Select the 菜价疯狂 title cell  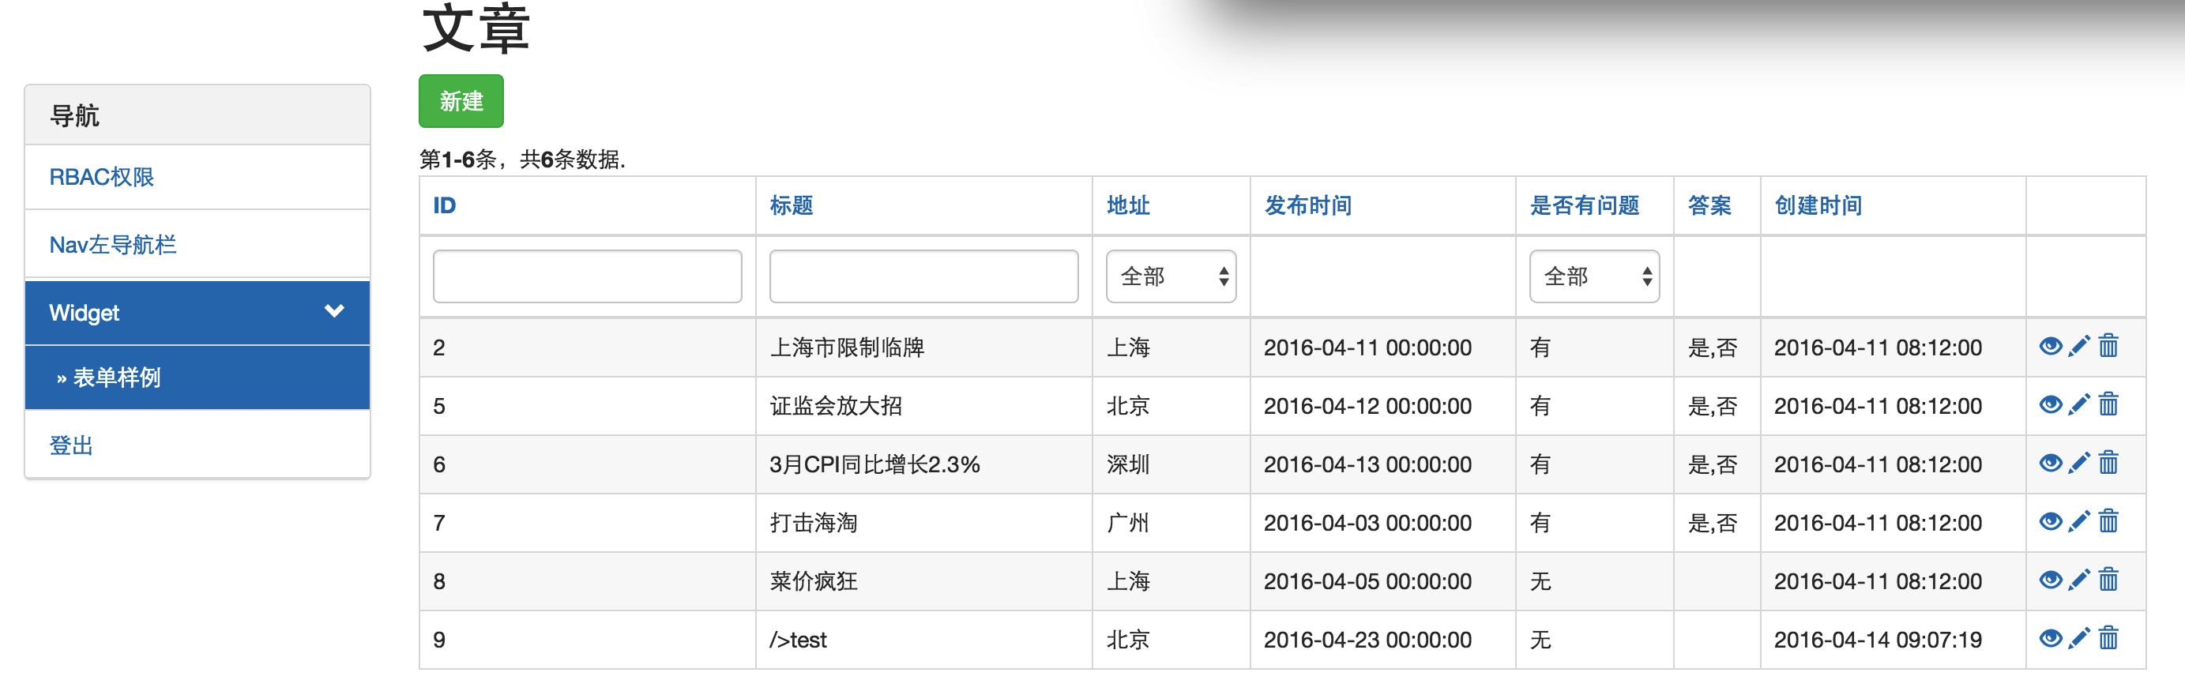point(923,581)
